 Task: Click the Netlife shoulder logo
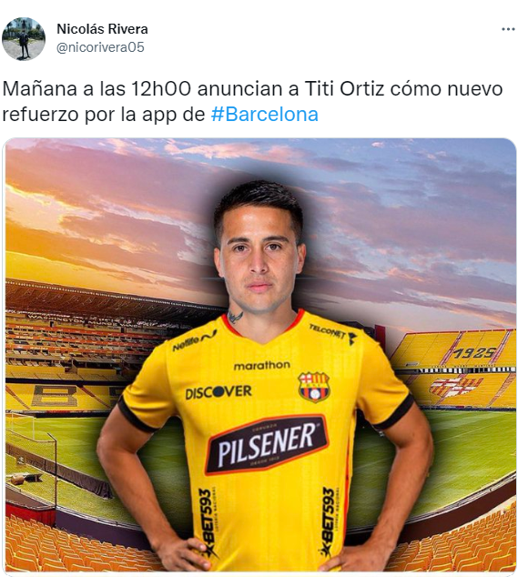(x=194, y=340)
